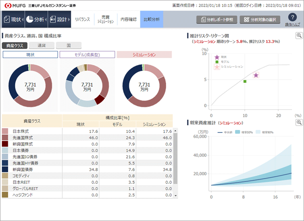Zoom the 推計リスク・リターン図 with magnifier icon
Image resolution: width=304 pixels, height=221 pixels.
point(299,36)
